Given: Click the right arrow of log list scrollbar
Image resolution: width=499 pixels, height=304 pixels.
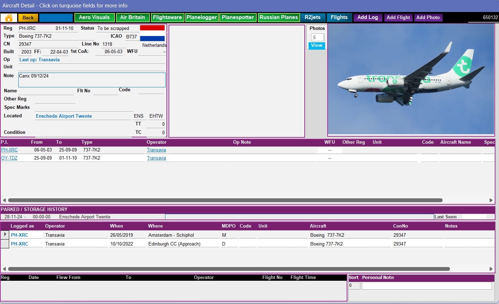Looking at the screenshot, I should 491,269.
